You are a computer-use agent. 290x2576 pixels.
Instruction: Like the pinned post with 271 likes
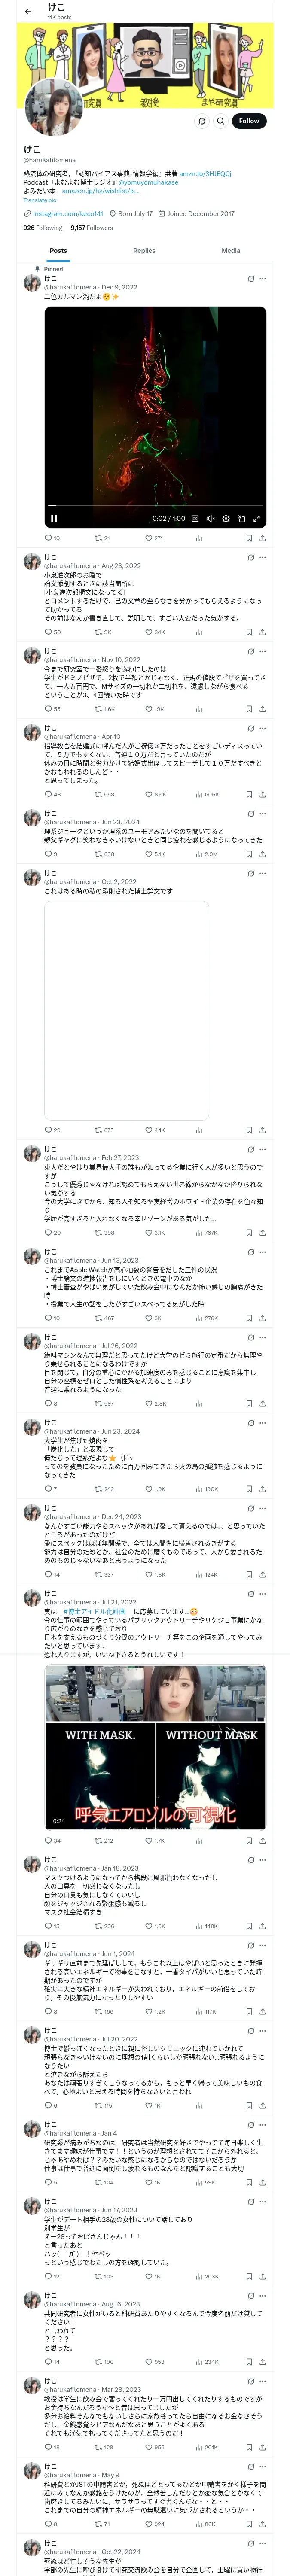pyautogui.click(x=149, y=538)
